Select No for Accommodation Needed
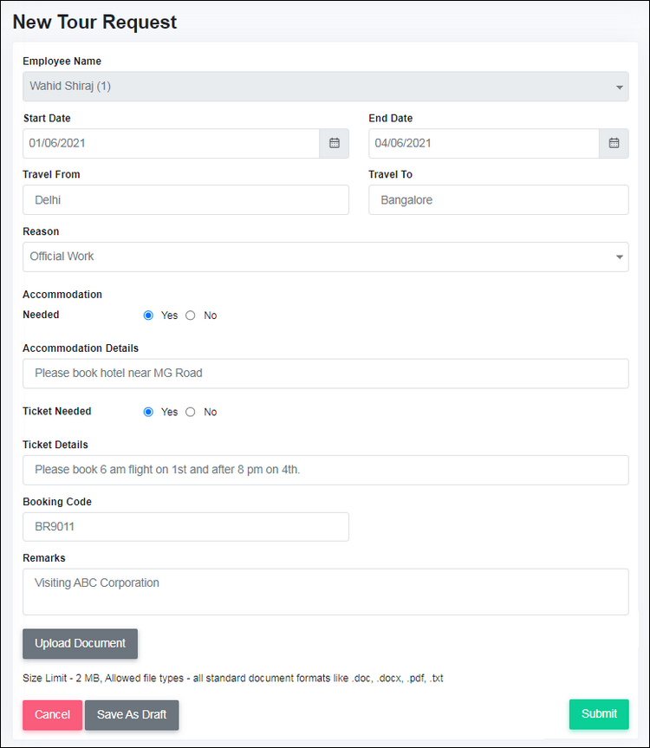 pos(191,315)
